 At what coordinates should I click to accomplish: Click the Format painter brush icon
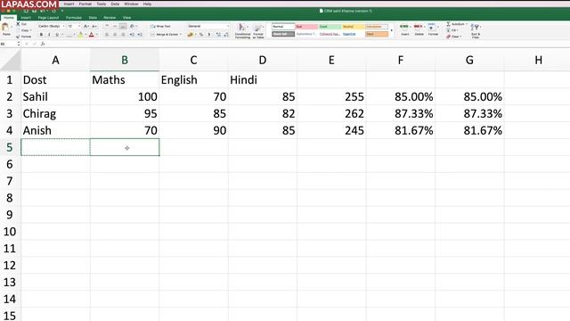tap(18, 37)
